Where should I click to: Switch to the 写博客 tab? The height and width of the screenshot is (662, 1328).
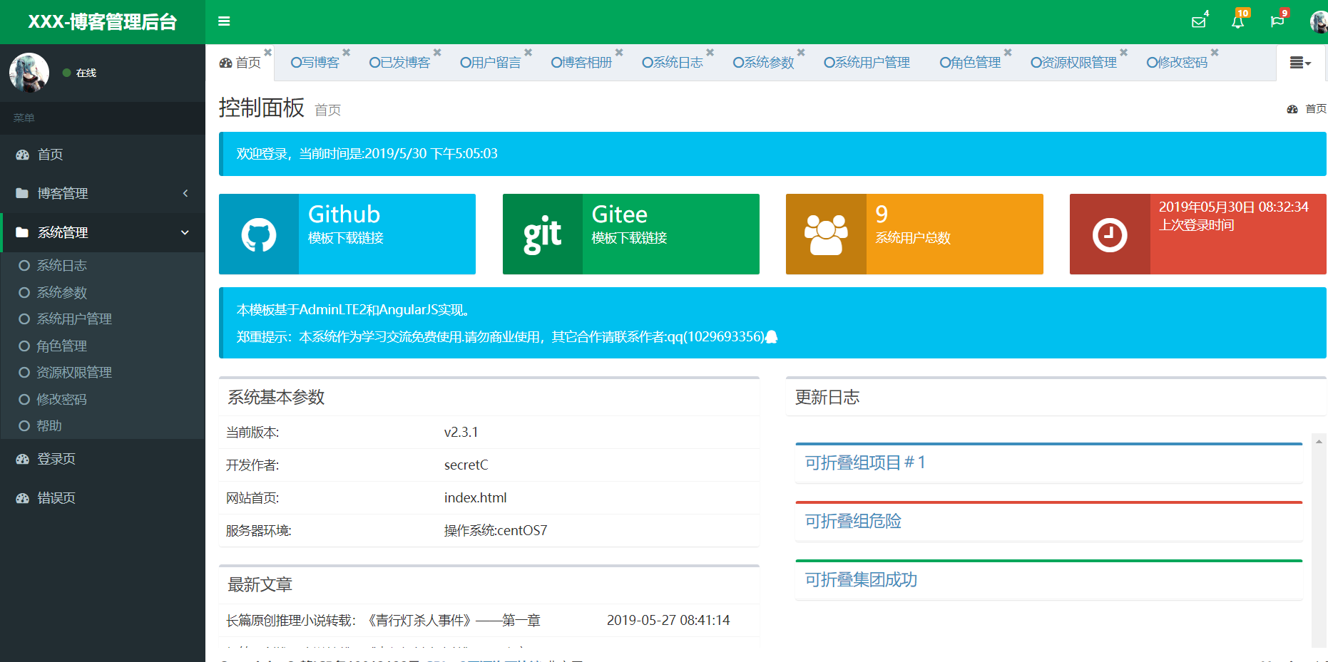point(315,63)
